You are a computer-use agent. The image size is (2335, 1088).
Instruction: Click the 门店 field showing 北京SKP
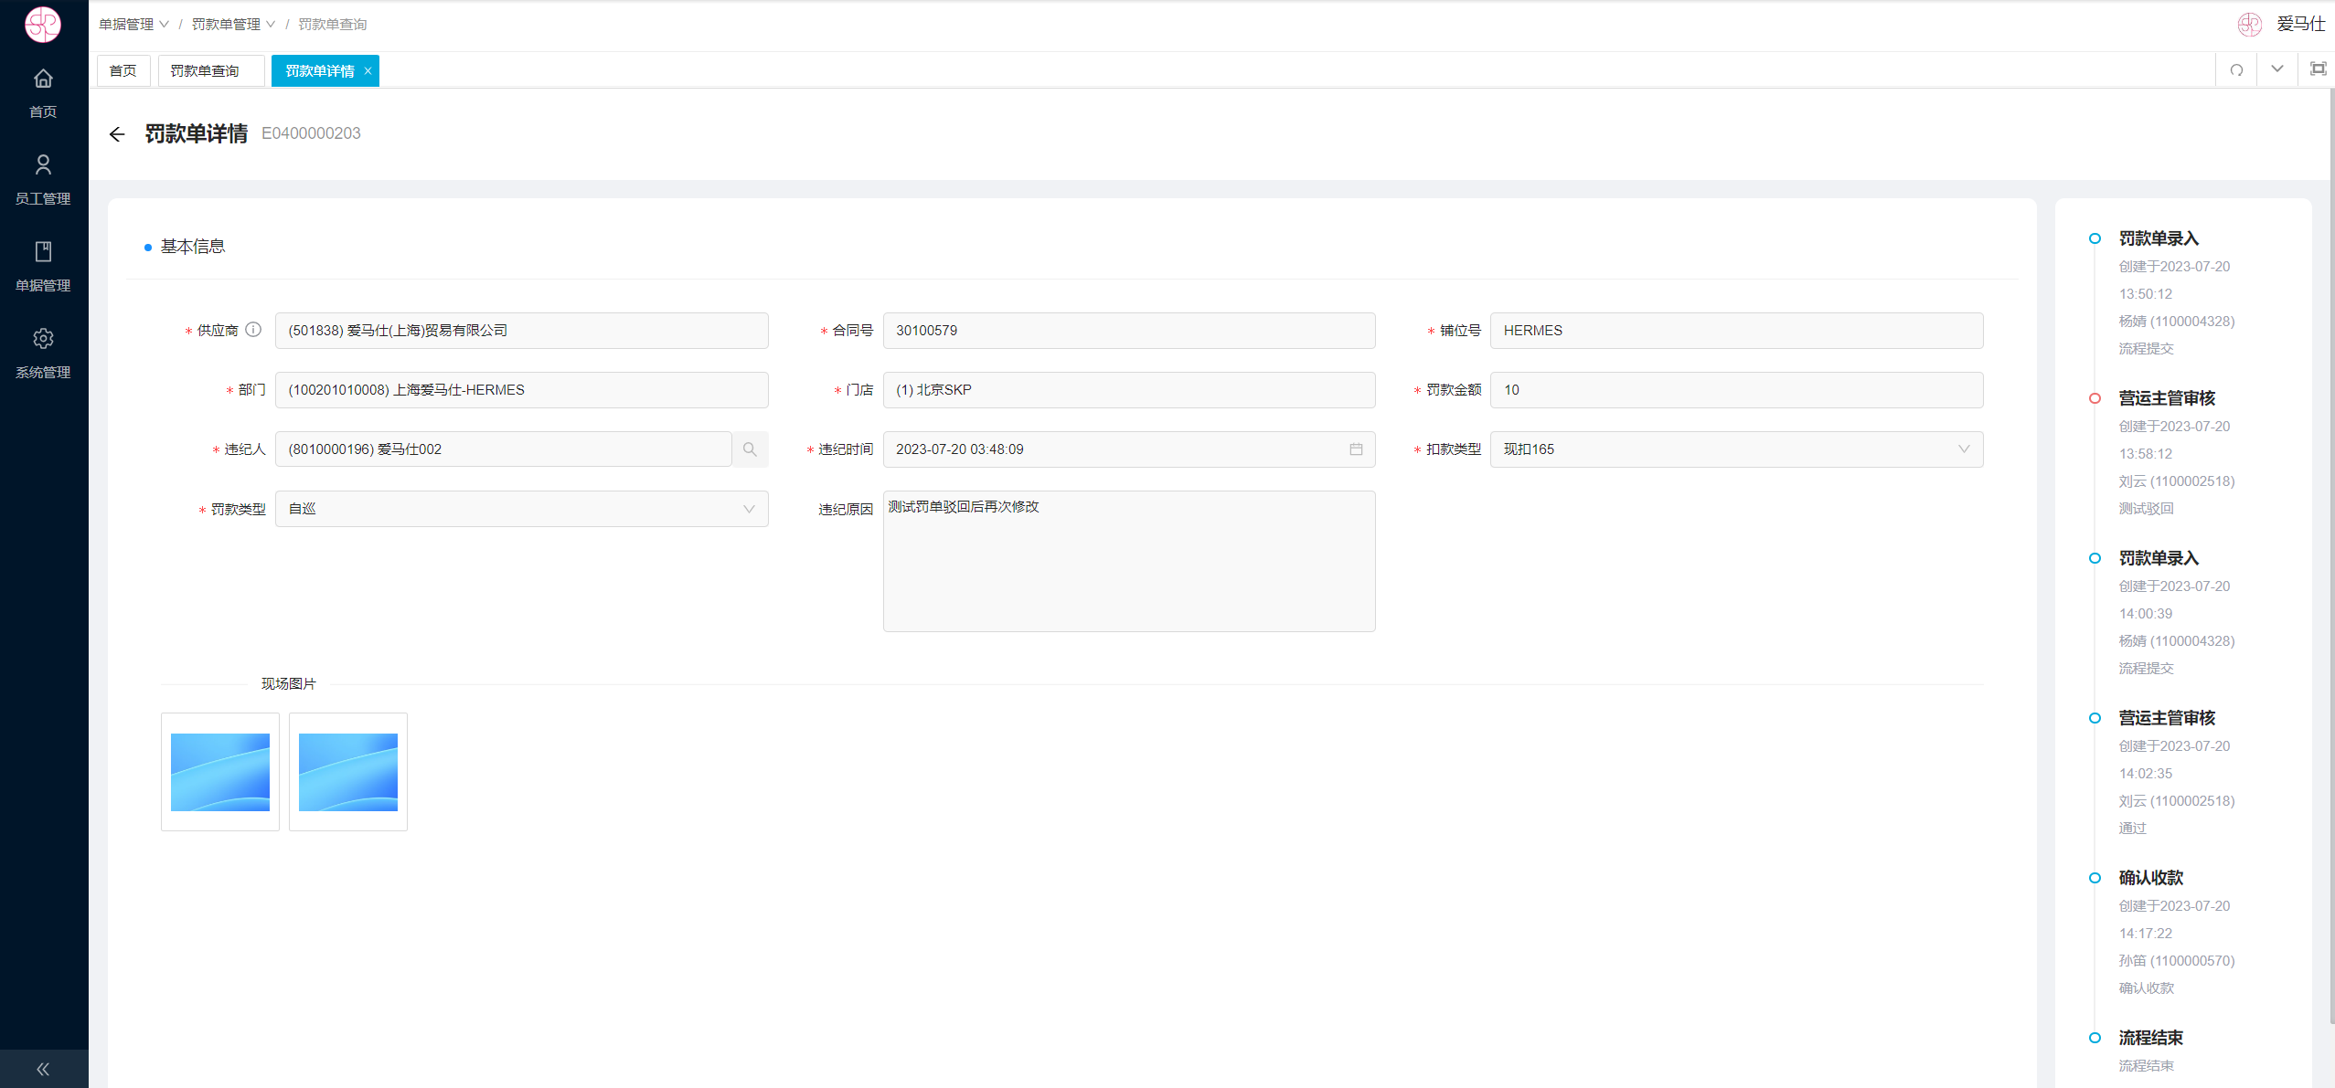pyautogui.click(x=1129, y=390)
